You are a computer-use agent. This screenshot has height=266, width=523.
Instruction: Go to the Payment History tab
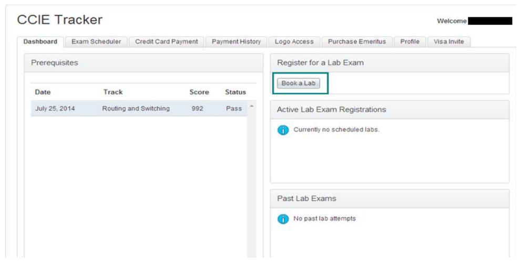click(236, 41)
